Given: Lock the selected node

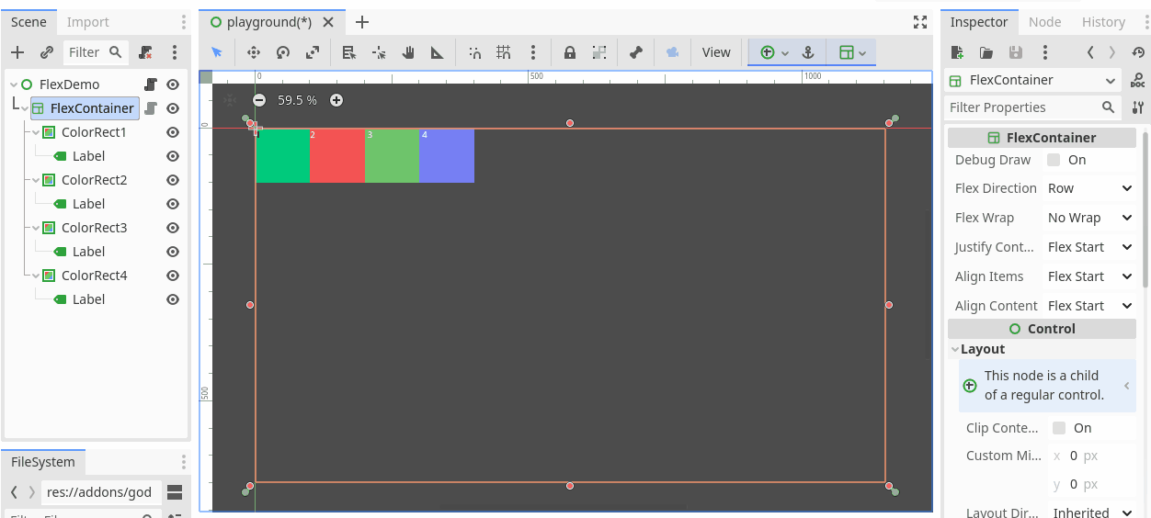Looking at the screenshot, I should (570, 52).
